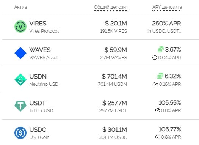Screen dimensions: 199x145
Task: Open the WAVES Asset name
Action: click(x=44, y=54)
